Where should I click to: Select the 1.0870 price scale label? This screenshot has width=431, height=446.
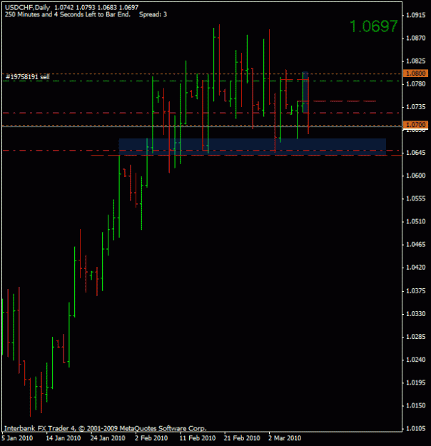415,38
